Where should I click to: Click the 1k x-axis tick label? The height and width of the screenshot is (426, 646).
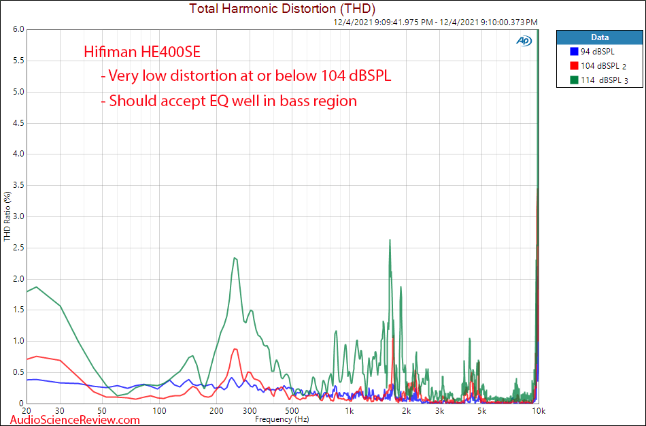(x=349, y=411)
